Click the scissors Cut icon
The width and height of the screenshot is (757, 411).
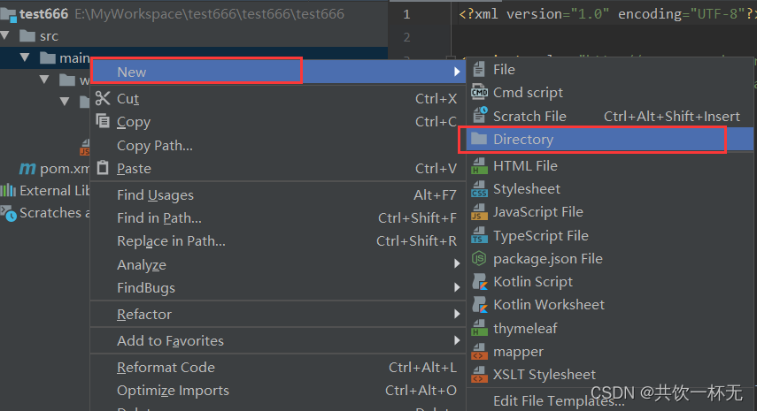[103, 98]
